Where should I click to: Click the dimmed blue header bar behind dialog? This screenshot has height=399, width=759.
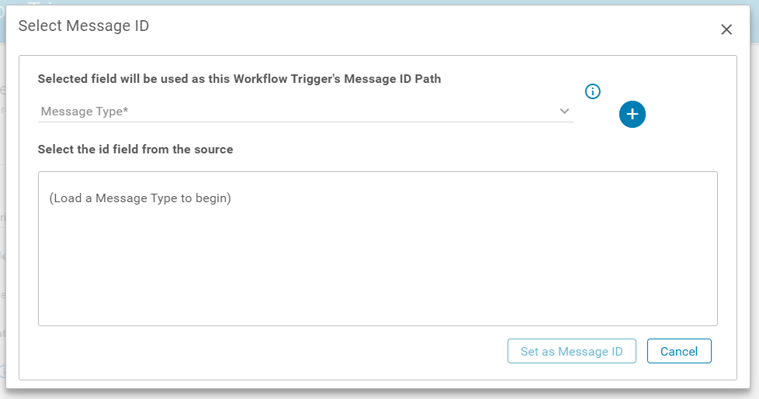[x=388, y=2]
